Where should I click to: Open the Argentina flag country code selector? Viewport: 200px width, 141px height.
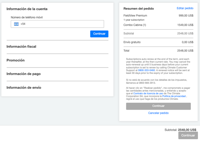(16, 24)
